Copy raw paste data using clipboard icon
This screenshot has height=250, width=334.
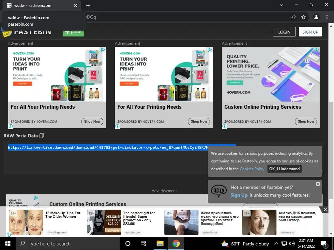click(x=42, y=136)
